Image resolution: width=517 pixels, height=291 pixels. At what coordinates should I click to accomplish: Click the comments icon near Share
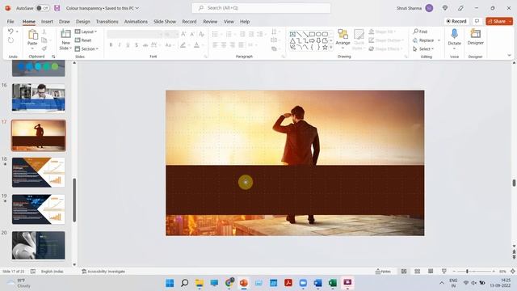click(x=477, y=21)
